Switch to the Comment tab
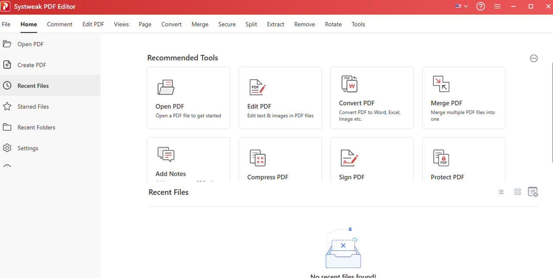This screenshot has width=553, height=278. coord(60,24)
